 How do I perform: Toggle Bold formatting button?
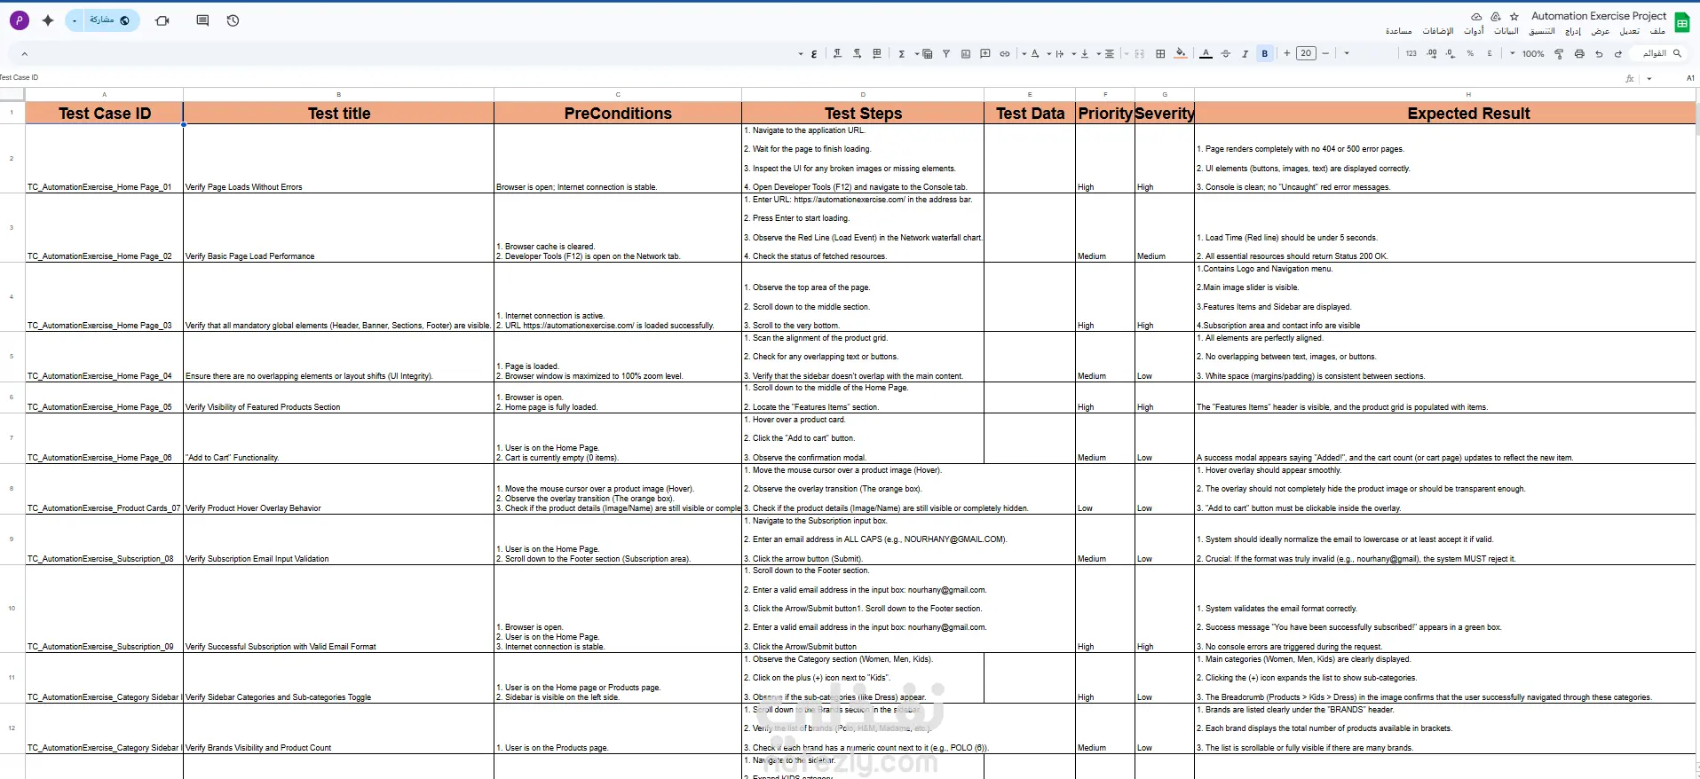[1265, 53]
